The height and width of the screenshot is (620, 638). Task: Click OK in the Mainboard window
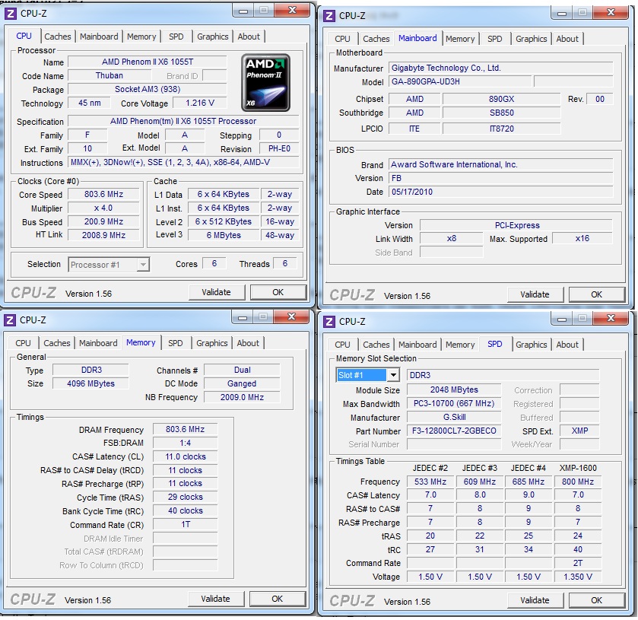click(596, 294)
